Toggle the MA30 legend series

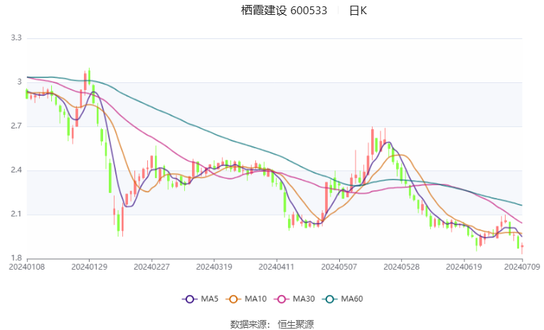(x=294, y=299)
